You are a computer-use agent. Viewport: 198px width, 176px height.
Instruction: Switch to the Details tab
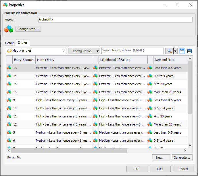[10, 43]
